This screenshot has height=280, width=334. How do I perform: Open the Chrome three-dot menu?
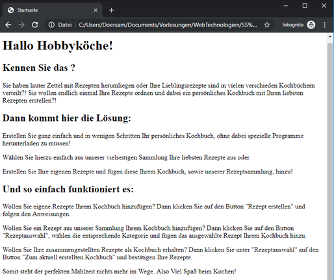click(324, 25)
